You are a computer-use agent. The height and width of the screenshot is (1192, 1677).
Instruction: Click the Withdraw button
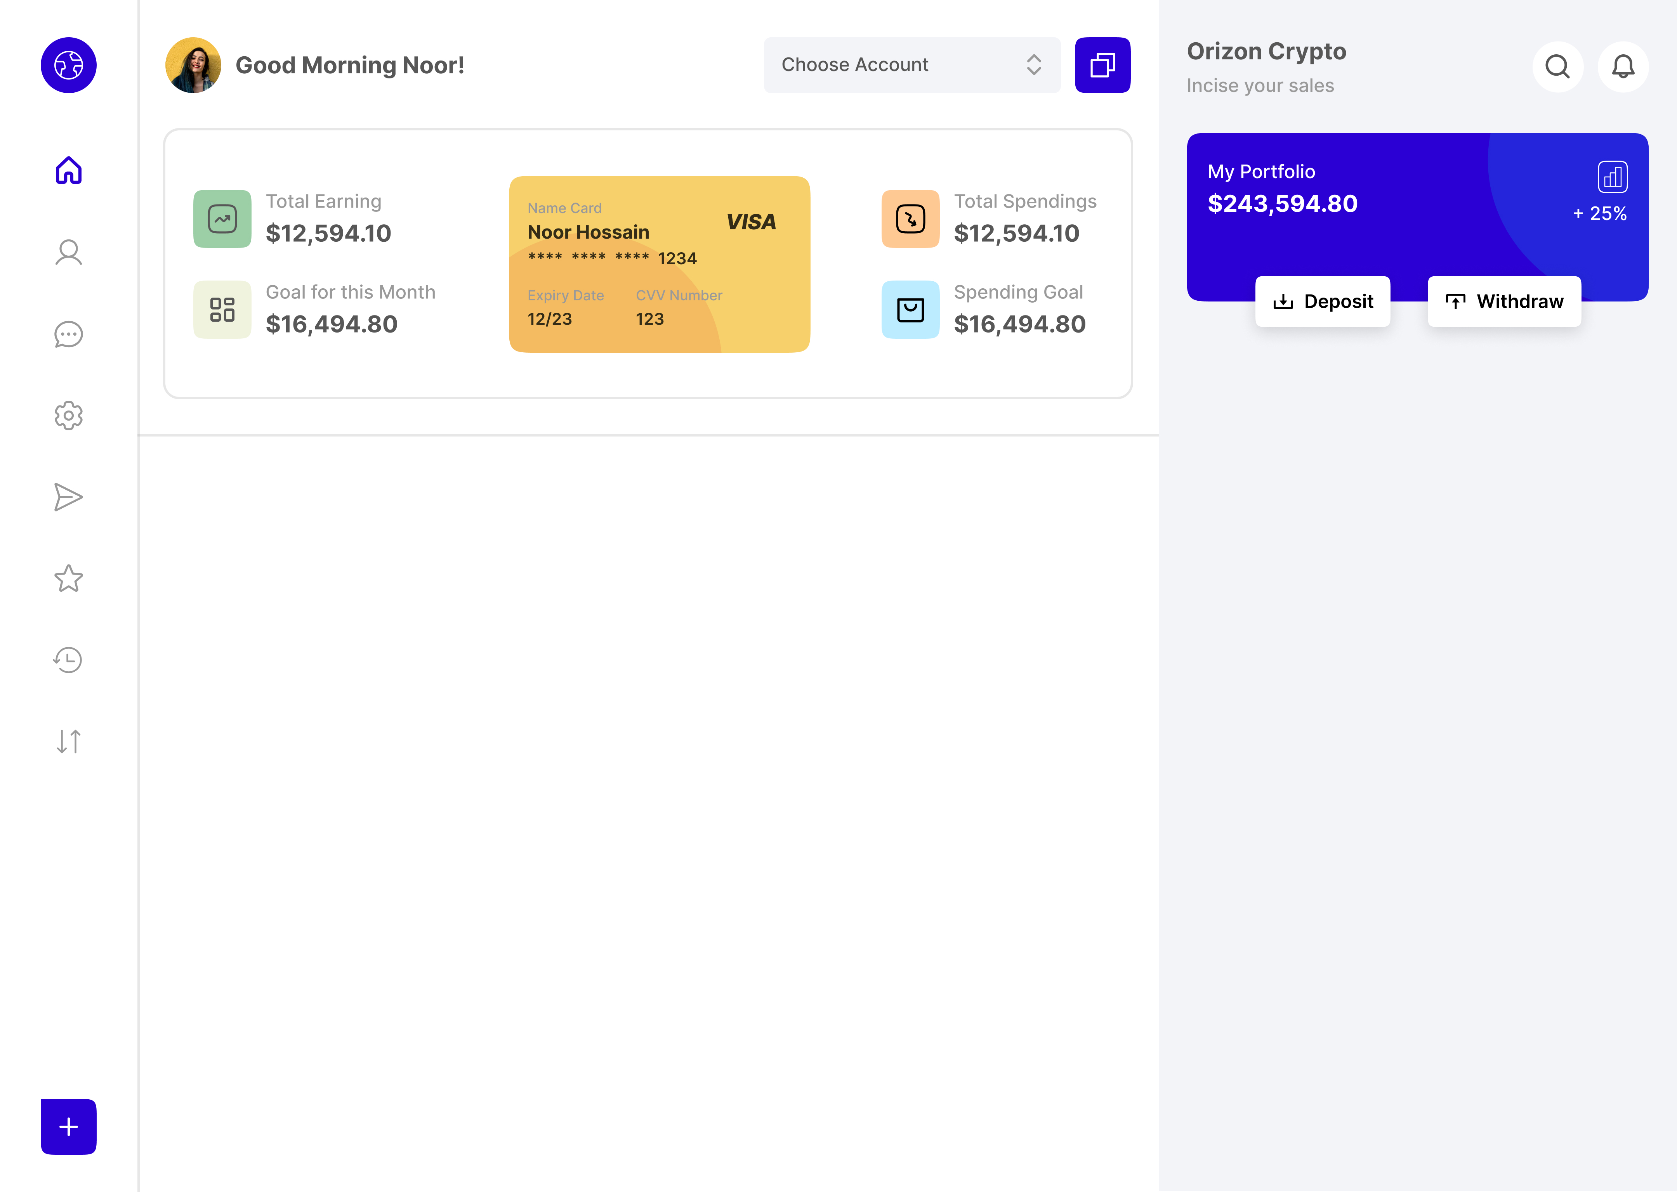point(1505,301)
